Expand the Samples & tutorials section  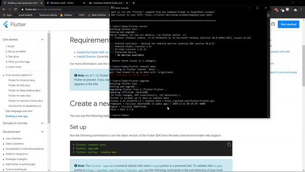[x=42, y=123]
